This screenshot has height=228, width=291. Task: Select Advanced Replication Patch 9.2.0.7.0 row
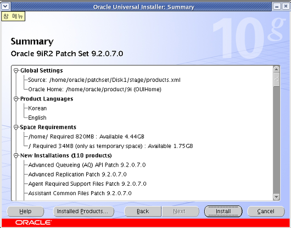pyautogui.click(x=77, y=174)
